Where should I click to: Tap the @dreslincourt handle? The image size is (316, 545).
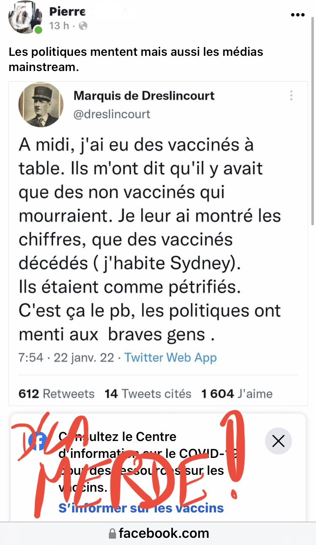pyautogui.click(x=112, y=114)
